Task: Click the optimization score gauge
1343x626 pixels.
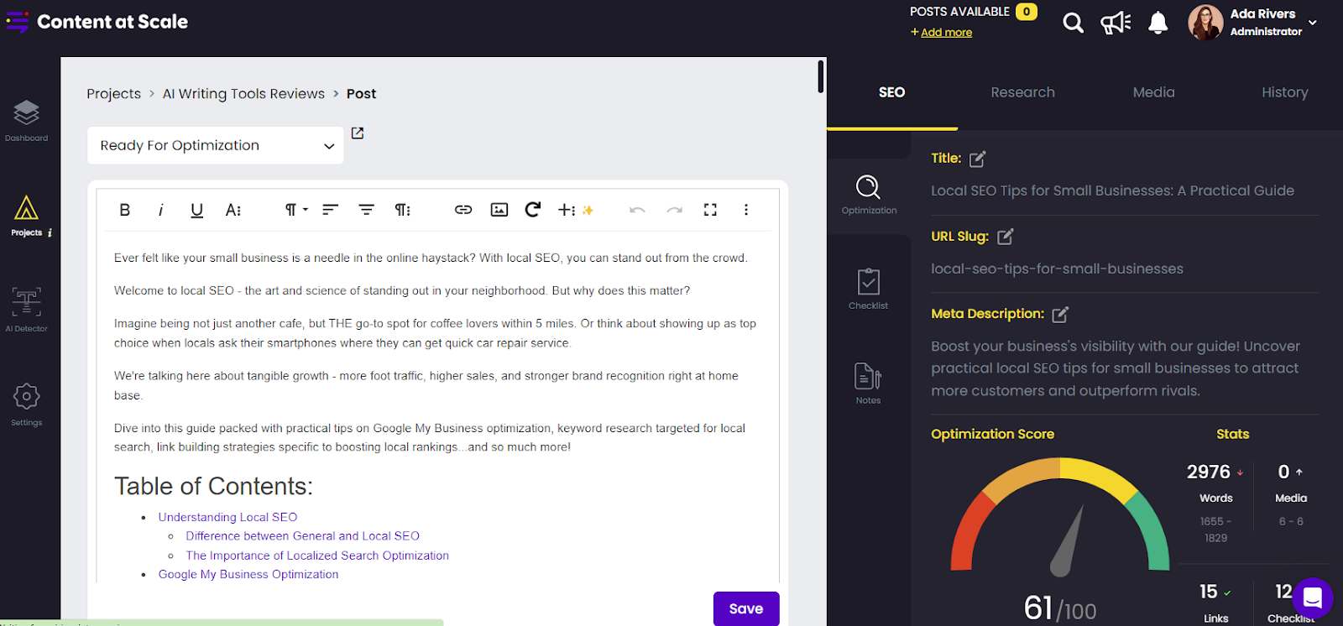Action: point(1060,517)
